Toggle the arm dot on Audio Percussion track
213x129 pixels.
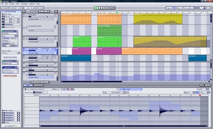(x=24, y=39)
